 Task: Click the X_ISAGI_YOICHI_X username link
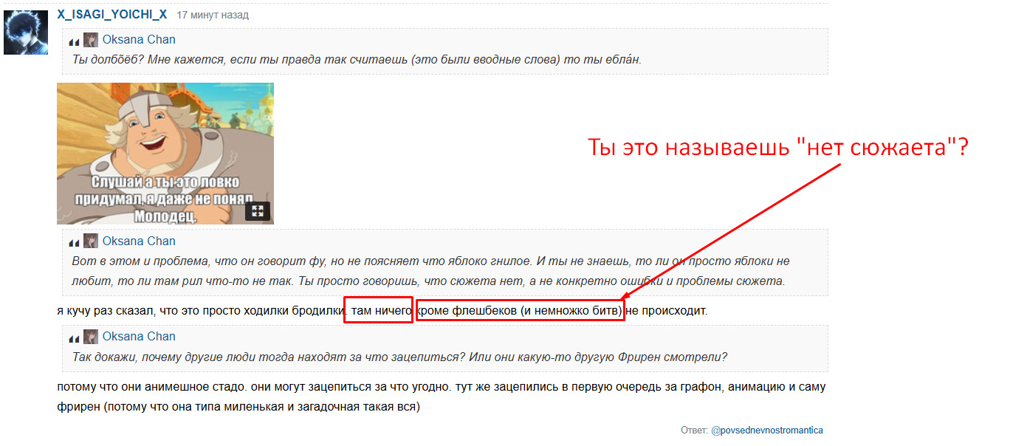click(112, 15)
